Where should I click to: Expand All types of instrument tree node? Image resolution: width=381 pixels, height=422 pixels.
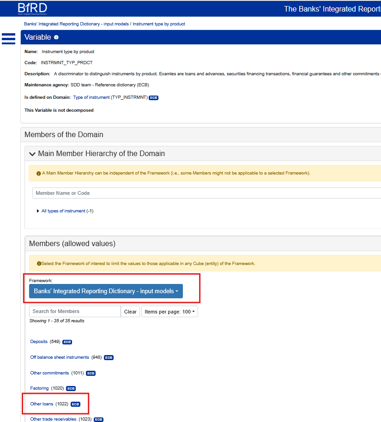click(38, 211)
